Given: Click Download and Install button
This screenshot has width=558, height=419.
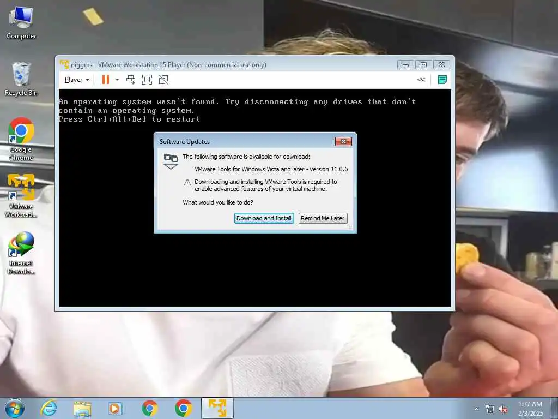Looking at the screenshot, I should point(264,218).
